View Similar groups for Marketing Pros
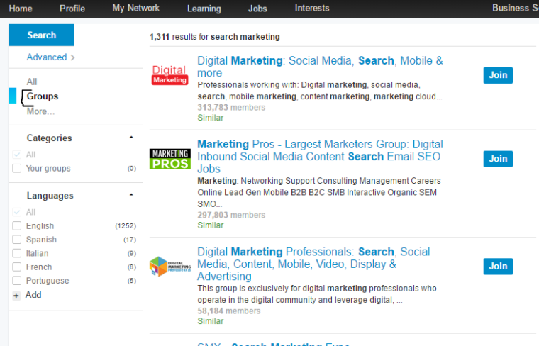This screenshot has height=346, width=539. click(211, 225)
